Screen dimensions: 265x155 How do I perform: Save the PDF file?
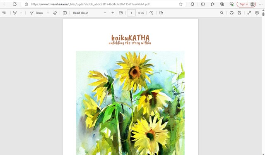coord(239,13)
